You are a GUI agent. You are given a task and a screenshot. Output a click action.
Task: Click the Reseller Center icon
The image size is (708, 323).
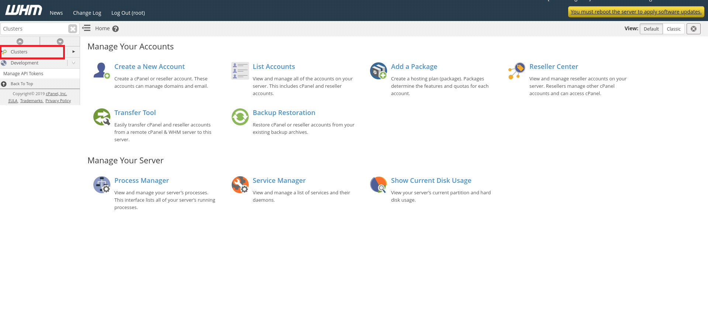coord(517,70)
